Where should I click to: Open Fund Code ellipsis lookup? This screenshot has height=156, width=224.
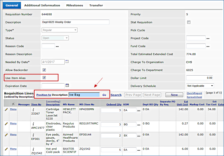[x=208, y=46]
